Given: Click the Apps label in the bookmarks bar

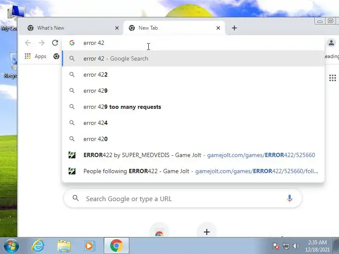Looking at the screenshot, I should (40, 56).
